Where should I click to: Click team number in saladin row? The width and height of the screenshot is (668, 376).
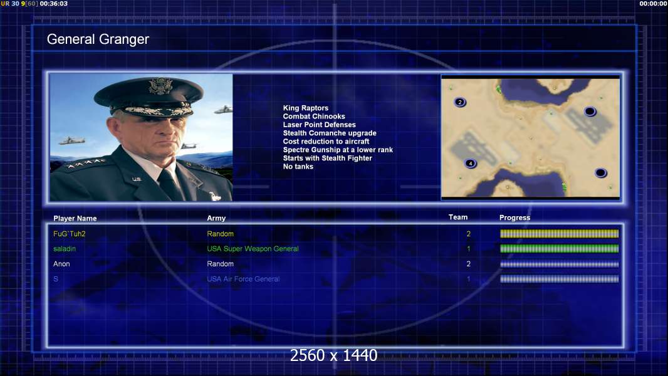point(469,249)
